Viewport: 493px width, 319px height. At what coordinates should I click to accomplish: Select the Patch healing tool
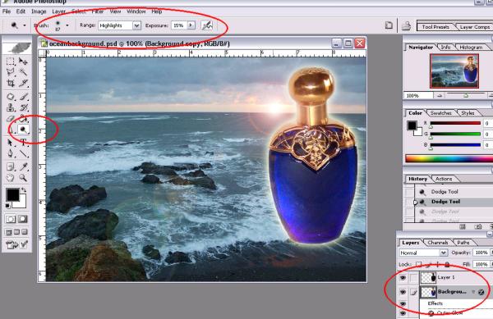11,97
